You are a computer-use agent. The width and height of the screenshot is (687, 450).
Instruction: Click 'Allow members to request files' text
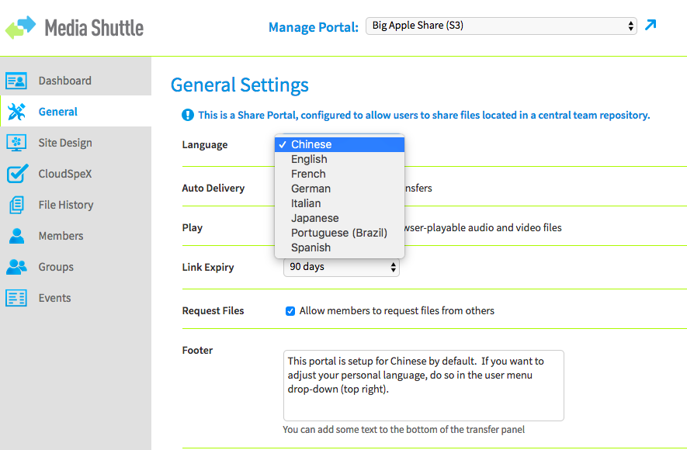pos(397,311)
